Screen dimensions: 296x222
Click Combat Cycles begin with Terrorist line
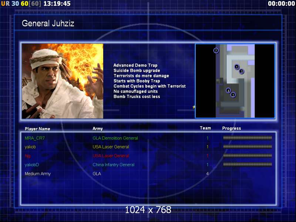point(149,86)
